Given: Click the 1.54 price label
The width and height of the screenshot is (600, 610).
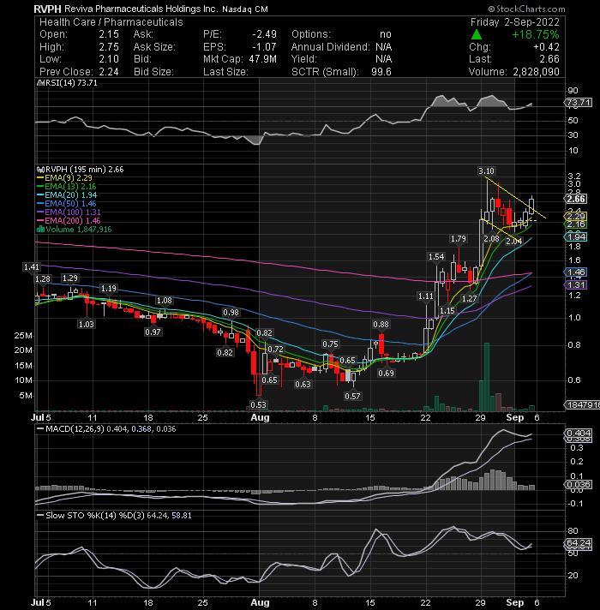Looking at the screenshot, I should 436,257.
